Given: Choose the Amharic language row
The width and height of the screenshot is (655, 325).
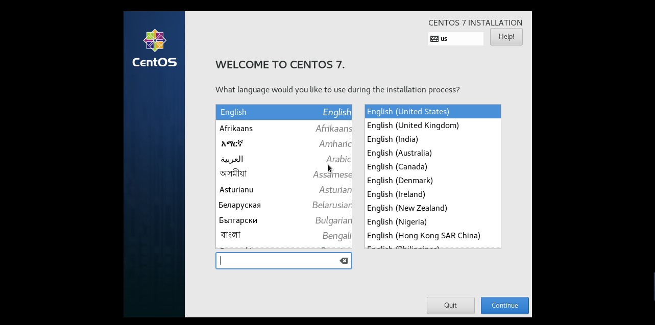Looking at the screenshot, I should pyautogui.click(x=283, y=143).
